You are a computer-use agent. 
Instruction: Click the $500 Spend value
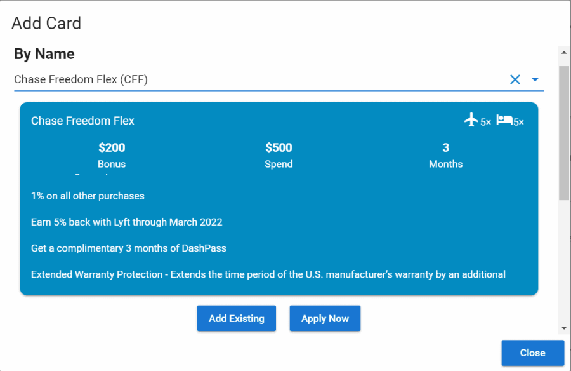pyautogui.click(x=279, y=147)
